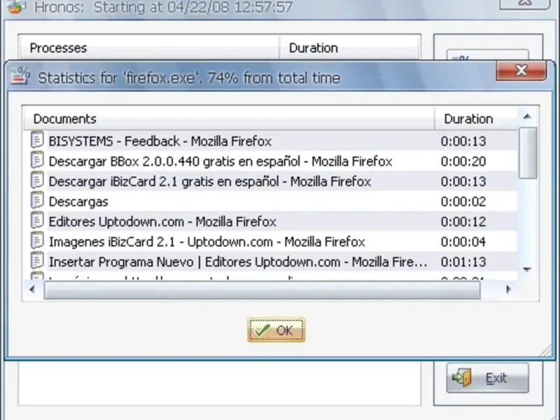Click the vertical scrollbar down arrow
The height and width of the screenshot is (420, 560).
pyautogui.click(x=528, y=269)
